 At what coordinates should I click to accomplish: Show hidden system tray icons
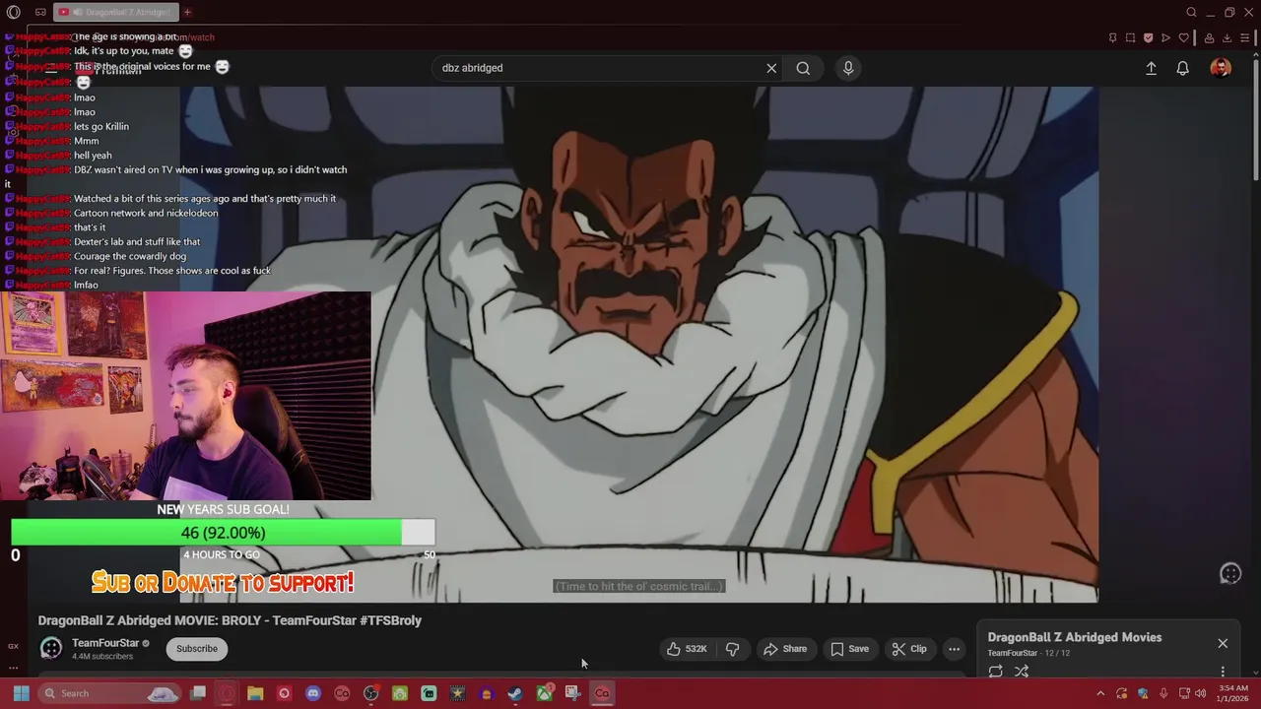pos(1100,693)
